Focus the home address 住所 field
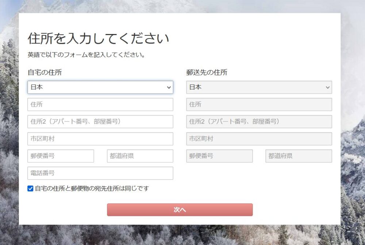365x245 pixels. [x=100, y=105]
